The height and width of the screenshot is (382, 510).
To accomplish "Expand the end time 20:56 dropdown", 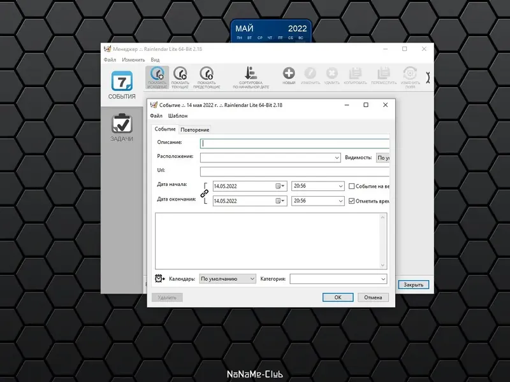I will [x=340, y=201].
